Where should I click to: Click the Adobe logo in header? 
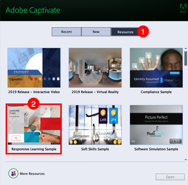pyautogui.click(x=183, y=8)
